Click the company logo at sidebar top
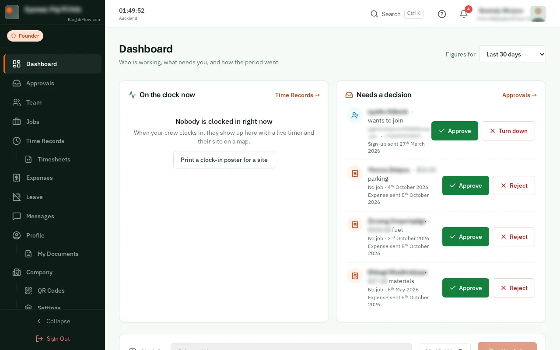This screenshot has width=560, height=350. click(x=12, y=12)
